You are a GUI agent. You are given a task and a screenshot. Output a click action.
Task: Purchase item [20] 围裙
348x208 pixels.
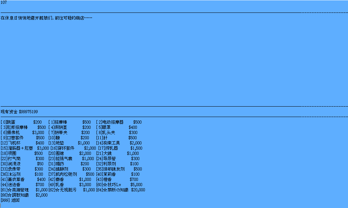click(70, 153)
